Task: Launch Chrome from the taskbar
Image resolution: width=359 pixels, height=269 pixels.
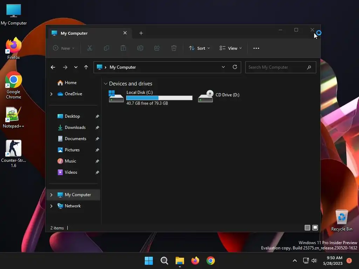Action: point(211,261)
